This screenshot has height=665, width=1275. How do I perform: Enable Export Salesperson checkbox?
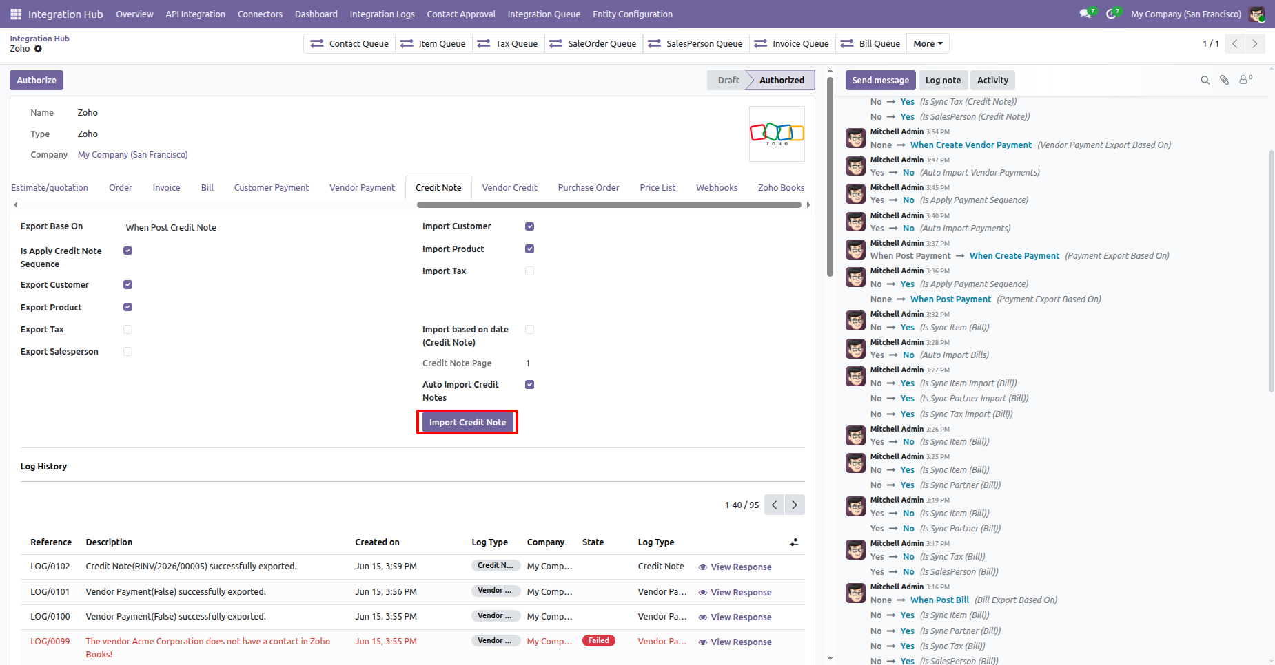127,351
